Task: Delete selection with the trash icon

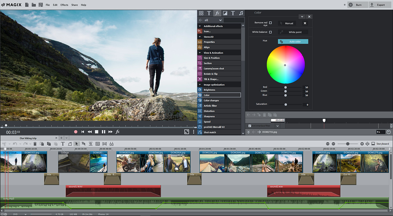Action: (x=35, y=144)
